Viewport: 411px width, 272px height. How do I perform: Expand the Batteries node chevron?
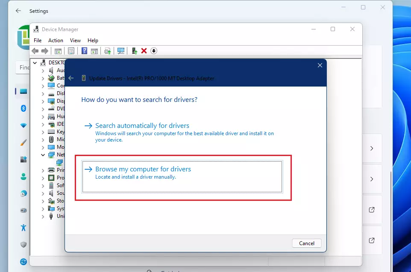click(x=43, y=78)
